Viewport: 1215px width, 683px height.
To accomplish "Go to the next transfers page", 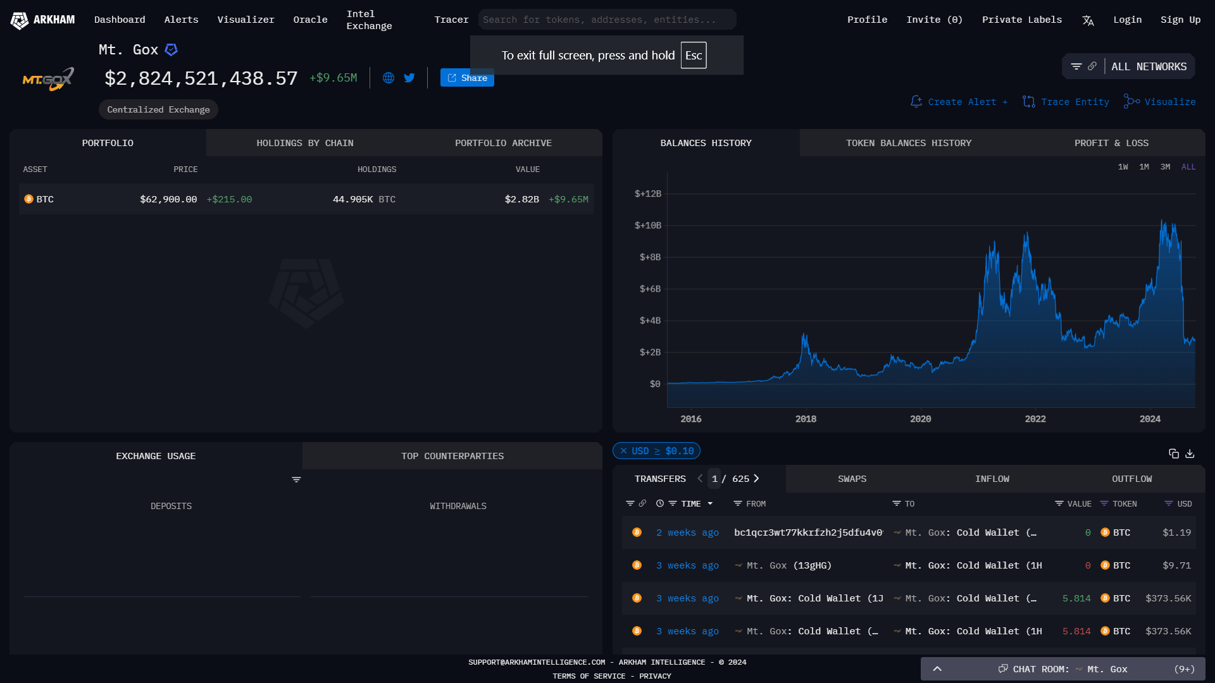I will (756, 479).
